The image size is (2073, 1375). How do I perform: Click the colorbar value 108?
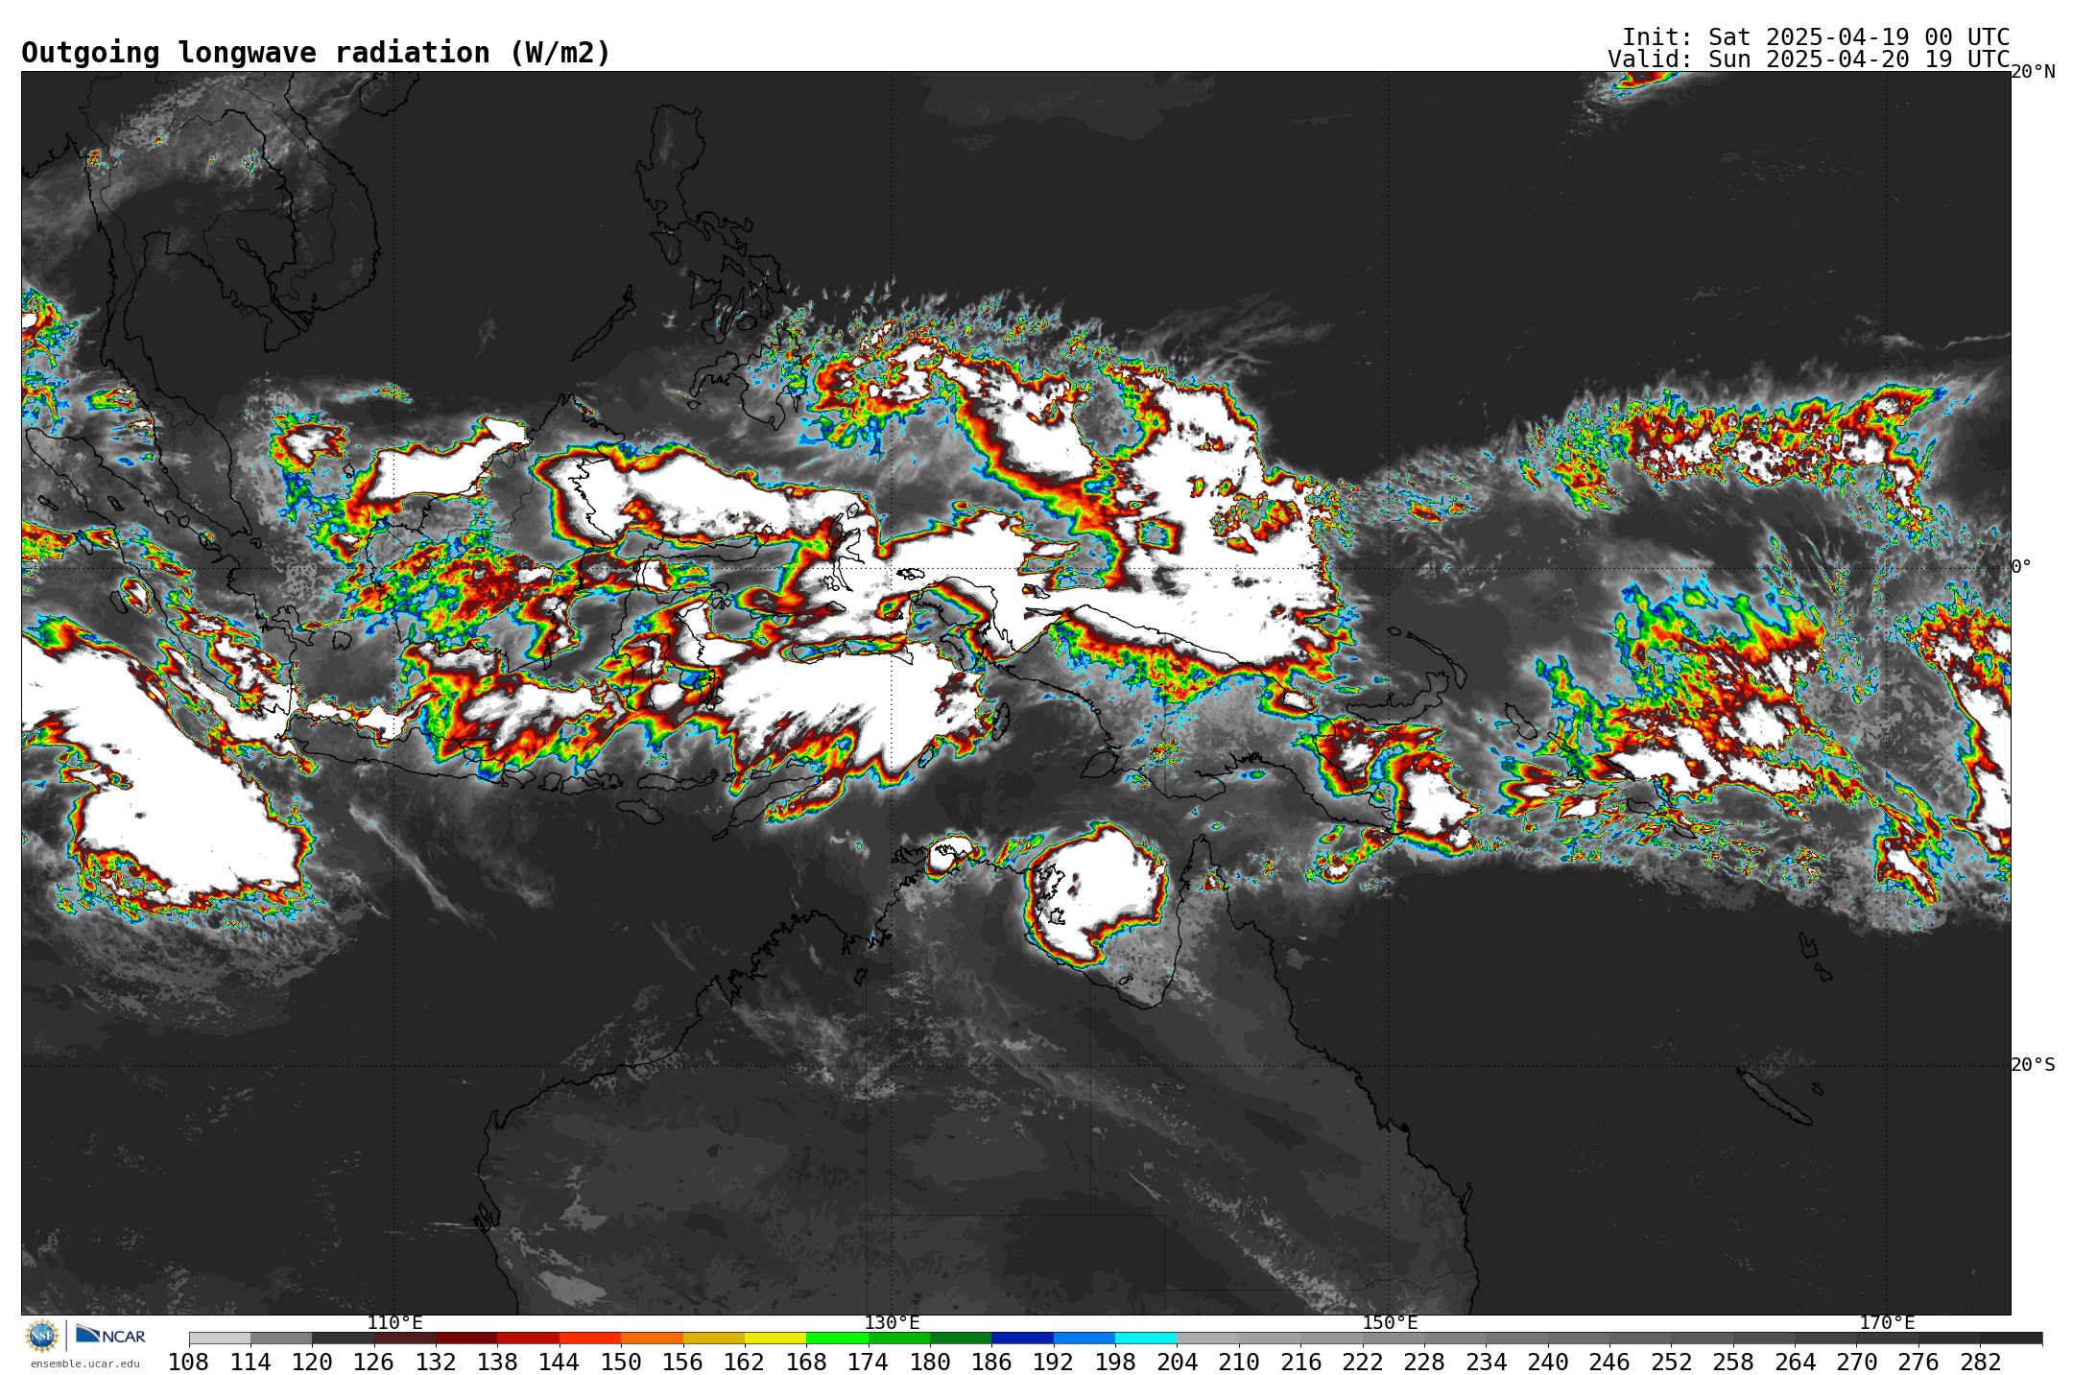[188, 1362]
